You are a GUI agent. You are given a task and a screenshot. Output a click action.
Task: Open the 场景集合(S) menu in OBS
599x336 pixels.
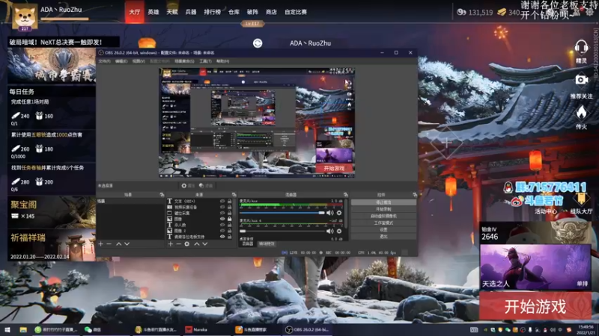click(x=184, y=61)
